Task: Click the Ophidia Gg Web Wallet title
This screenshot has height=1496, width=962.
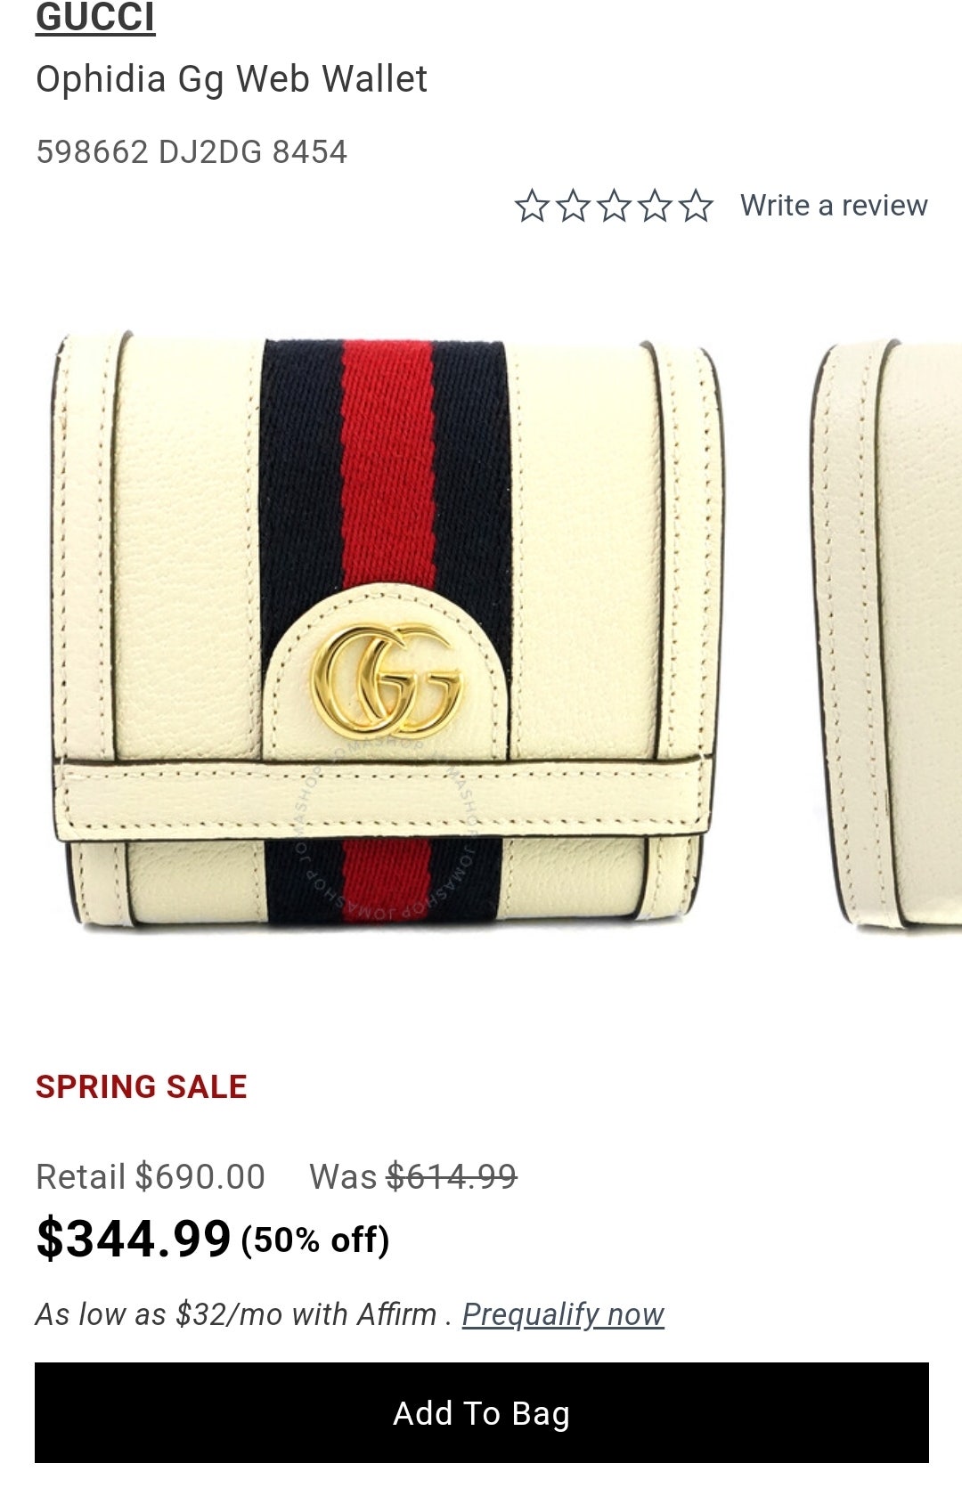Action: point(232,79)
